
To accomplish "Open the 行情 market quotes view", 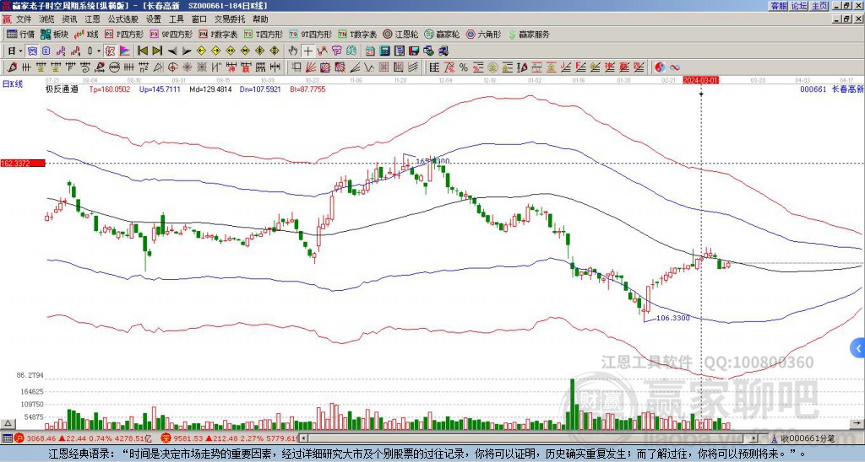I will pos(20,34).
